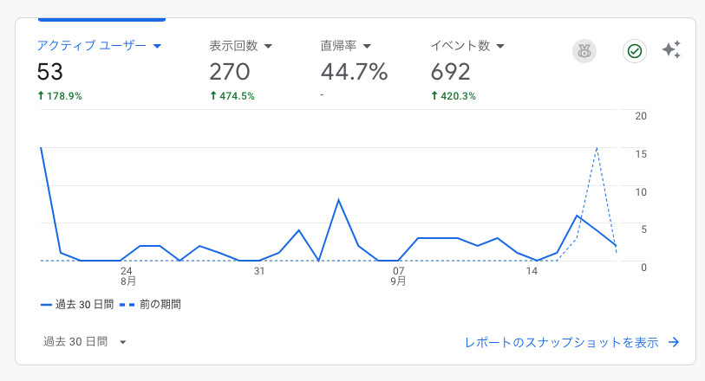The width and height of the screenshot is (705, 381).
Task: Select the 直帰率 metric value 44.7%
Action: pyautogui.click(x=354, y=72)
